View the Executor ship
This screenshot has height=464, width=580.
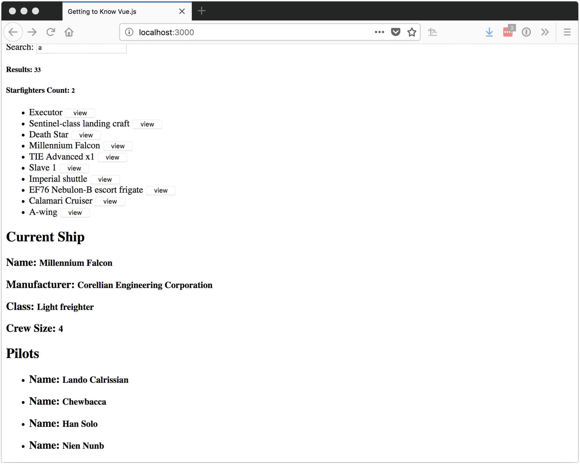[x=80, y=113]
